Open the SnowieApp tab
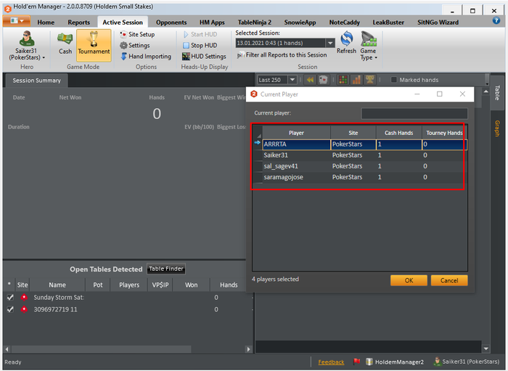 [300, 23]
